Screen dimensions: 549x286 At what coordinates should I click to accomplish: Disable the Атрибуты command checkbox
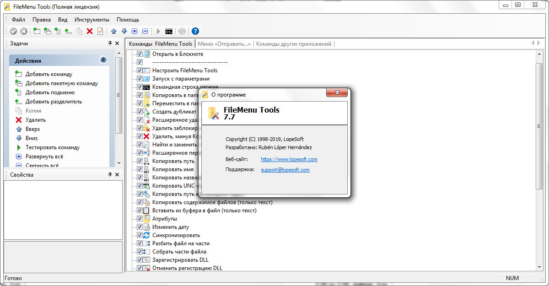coord(140,219)
